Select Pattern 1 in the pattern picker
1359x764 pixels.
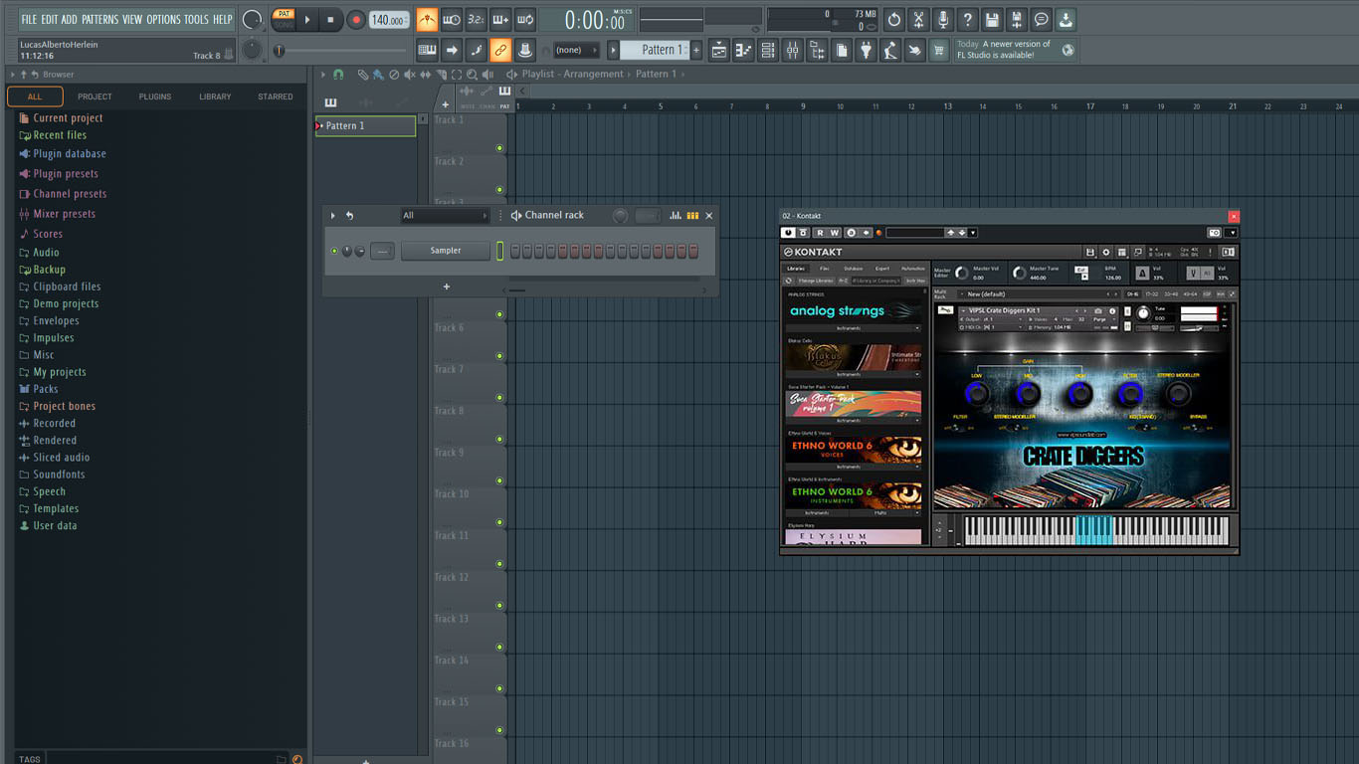pos(365,125)
